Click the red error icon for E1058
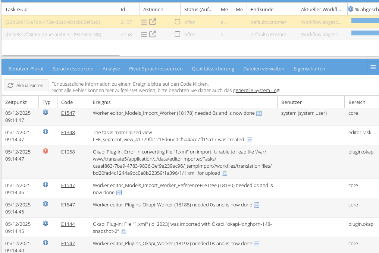This screenshot has width=379, height=253. pyautogui.click(x=46, y=151)
